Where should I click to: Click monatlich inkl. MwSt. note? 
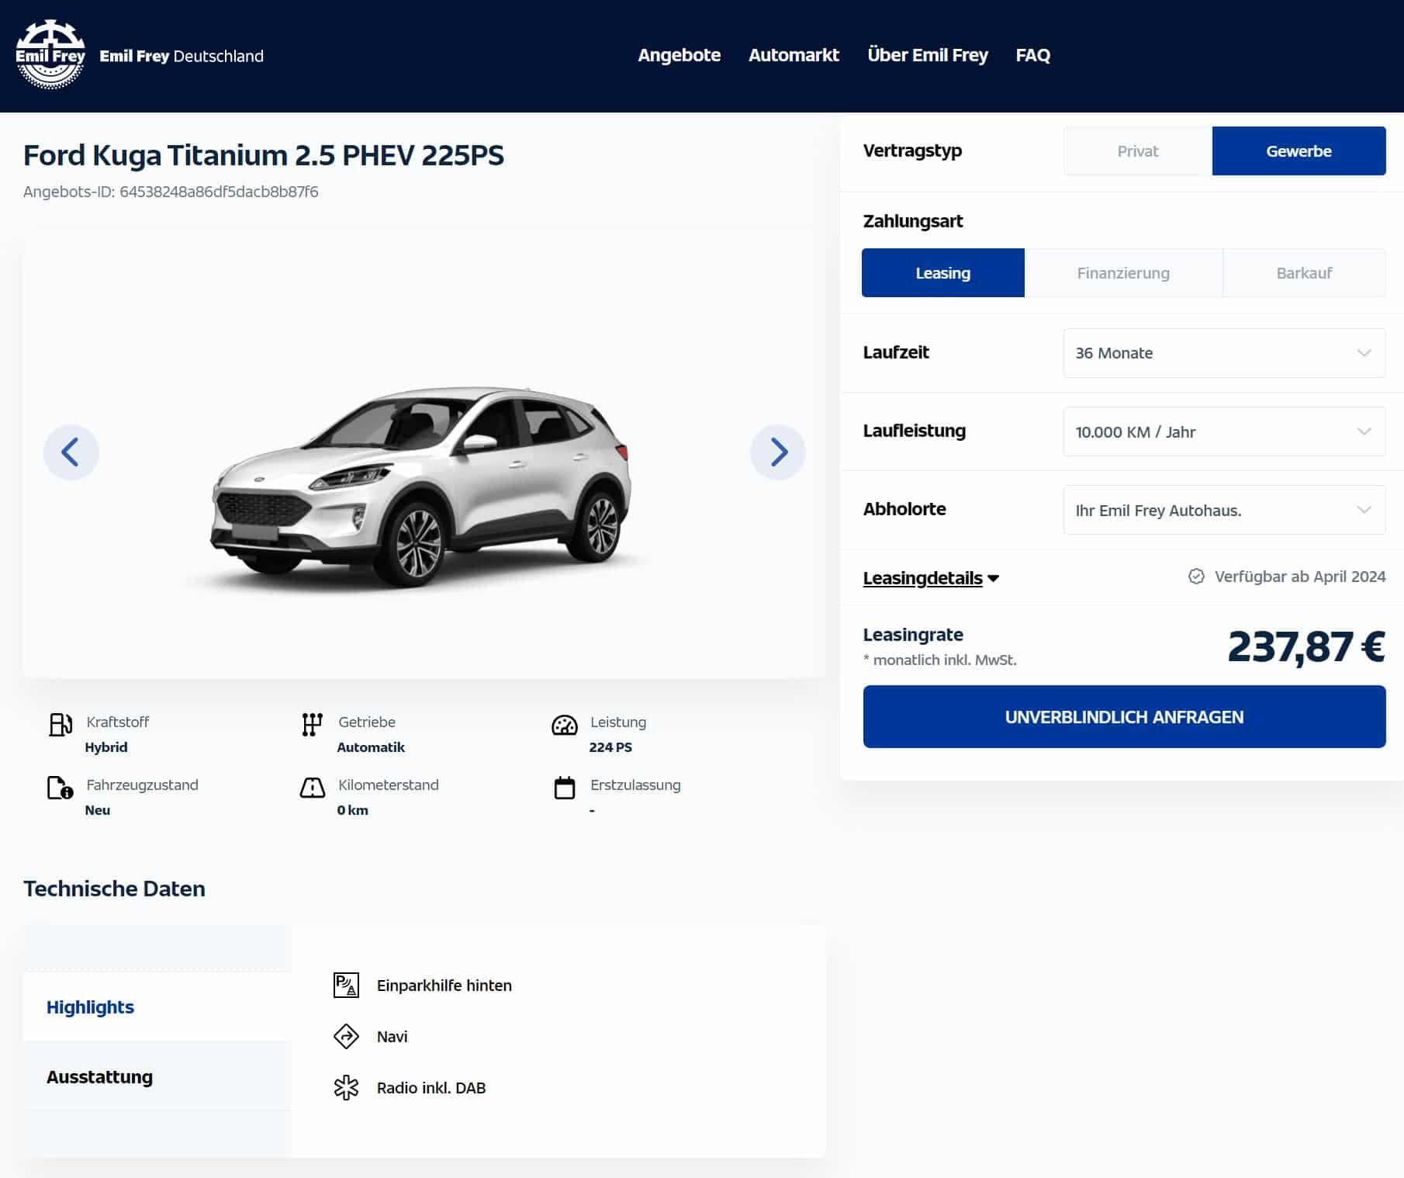(x=939, y=660)
